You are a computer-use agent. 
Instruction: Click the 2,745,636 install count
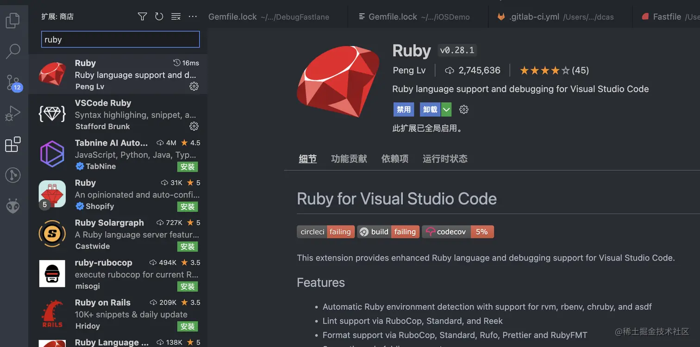coord(473,70)
